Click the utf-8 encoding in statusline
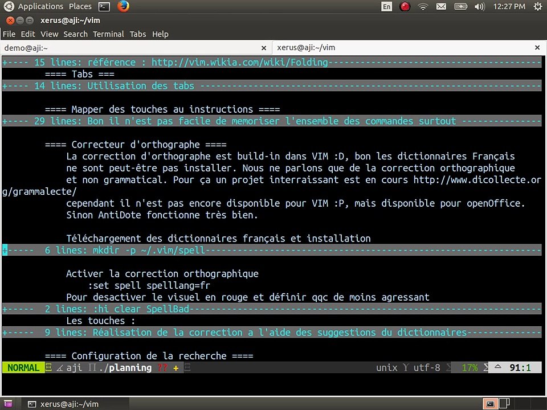 pos(427,368)
